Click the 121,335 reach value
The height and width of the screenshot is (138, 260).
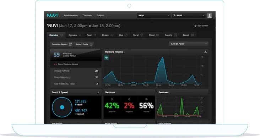point(81,101)
